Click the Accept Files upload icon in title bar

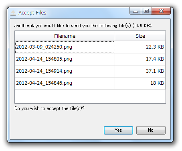(13, 13)
